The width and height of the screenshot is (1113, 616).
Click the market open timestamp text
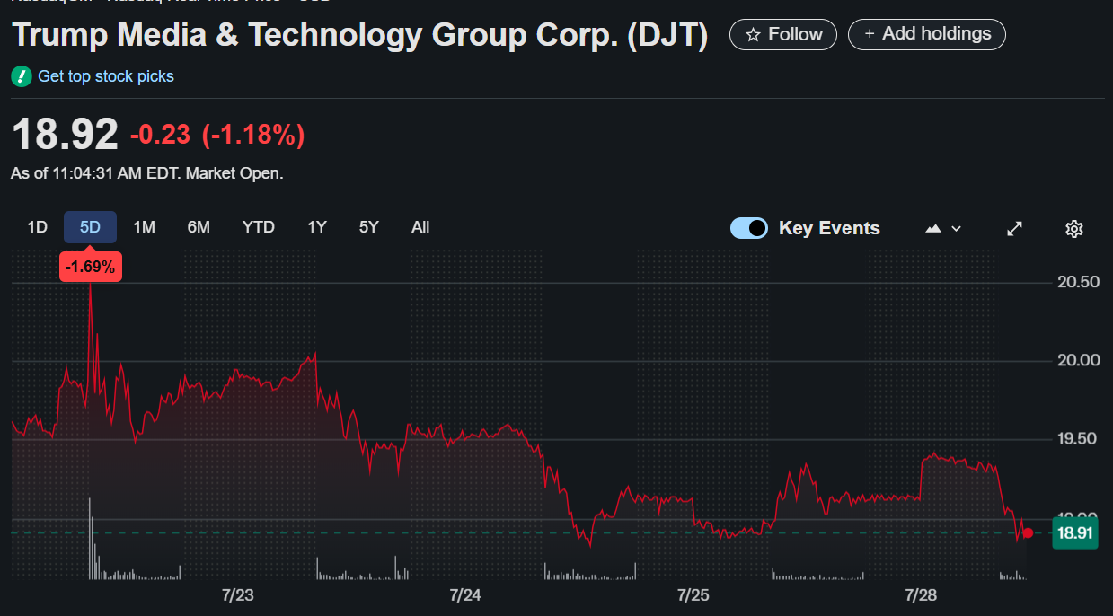[147, 173]
